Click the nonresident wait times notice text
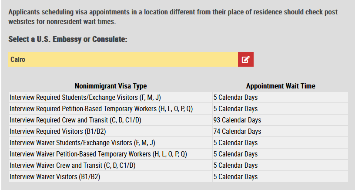Image resolution: width=355 pixels, height=190 pixels. tap(173, 17)
